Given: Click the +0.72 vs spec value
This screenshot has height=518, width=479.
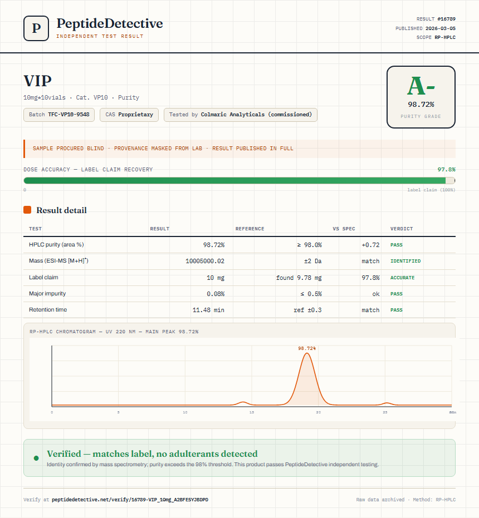Looking at the screenshot, I should click(x=370, y=245).
